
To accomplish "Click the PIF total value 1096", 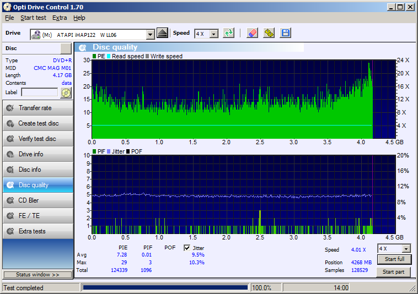I will tap(146, 270).
